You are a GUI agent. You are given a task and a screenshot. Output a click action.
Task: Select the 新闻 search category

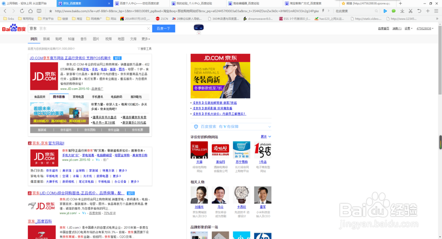click(46, 39)
